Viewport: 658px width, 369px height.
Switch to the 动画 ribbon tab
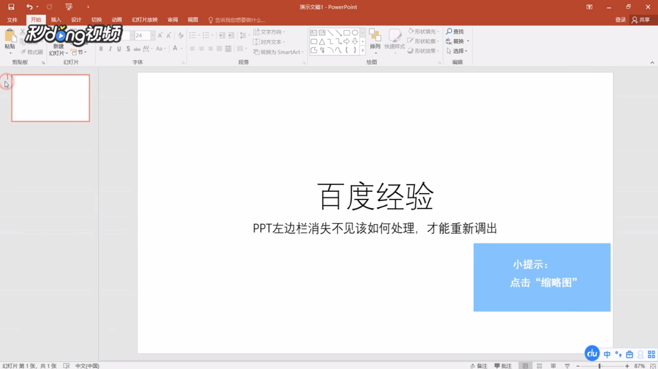tap(117, 20)
